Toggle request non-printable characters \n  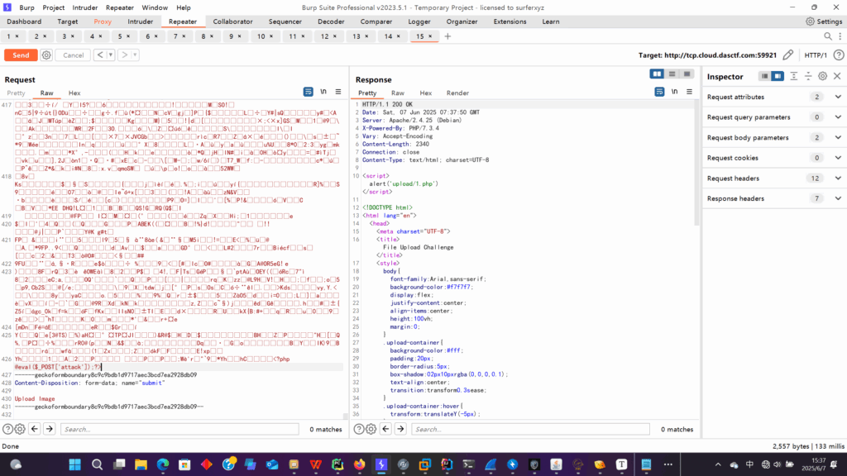[323, 92]
